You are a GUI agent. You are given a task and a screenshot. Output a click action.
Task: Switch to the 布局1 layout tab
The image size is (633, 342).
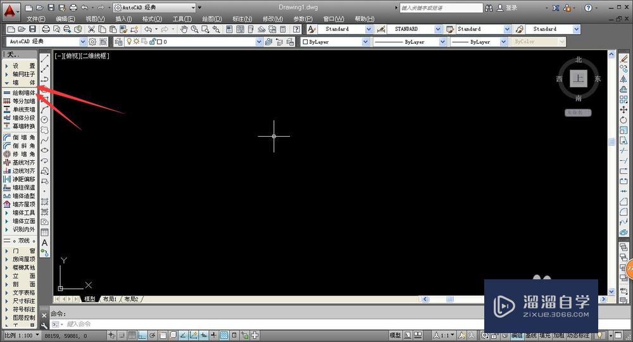[110, 299]
